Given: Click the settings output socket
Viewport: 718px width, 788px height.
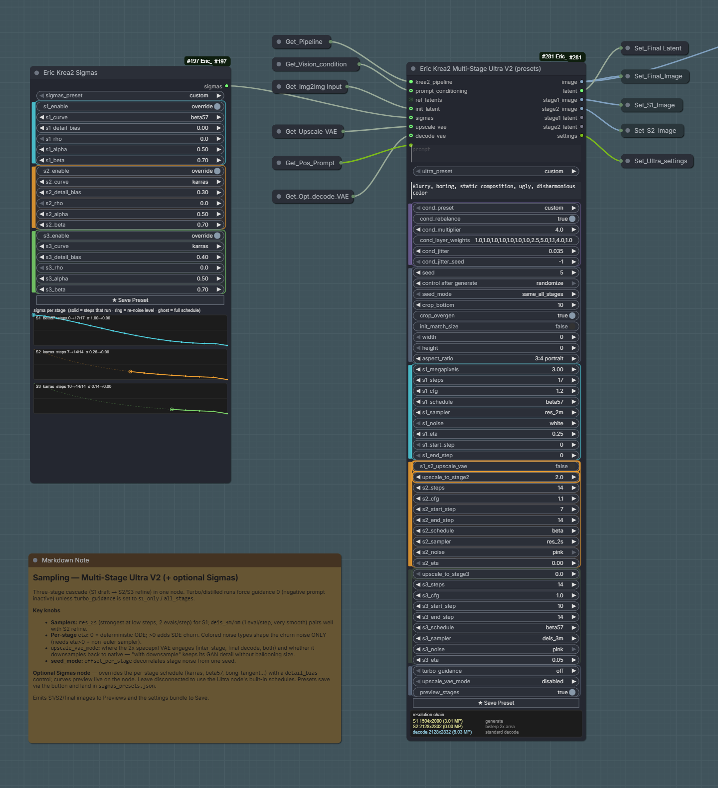Looking at the screenshot, I should [581, 136].
